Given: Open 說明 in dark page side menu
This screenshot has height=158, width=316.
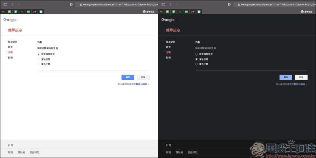Looking at the screenshot, I should coord(168,58).
